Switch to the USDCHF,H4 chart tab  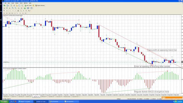click(36, 97)
